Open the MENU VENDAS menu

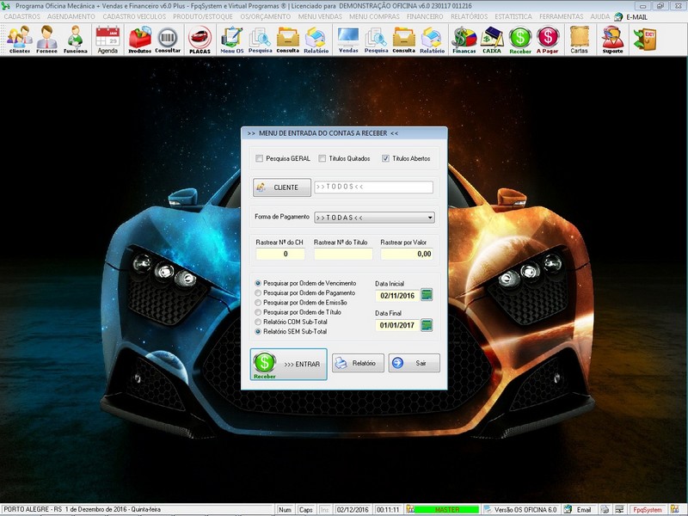click(x=320, y=16)
